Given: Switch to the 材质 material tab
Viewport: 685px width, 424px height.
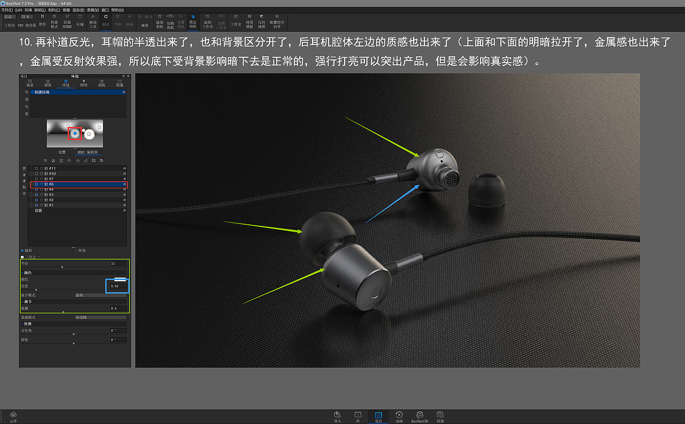Looking at the screenshot, I should coord(48,84).
